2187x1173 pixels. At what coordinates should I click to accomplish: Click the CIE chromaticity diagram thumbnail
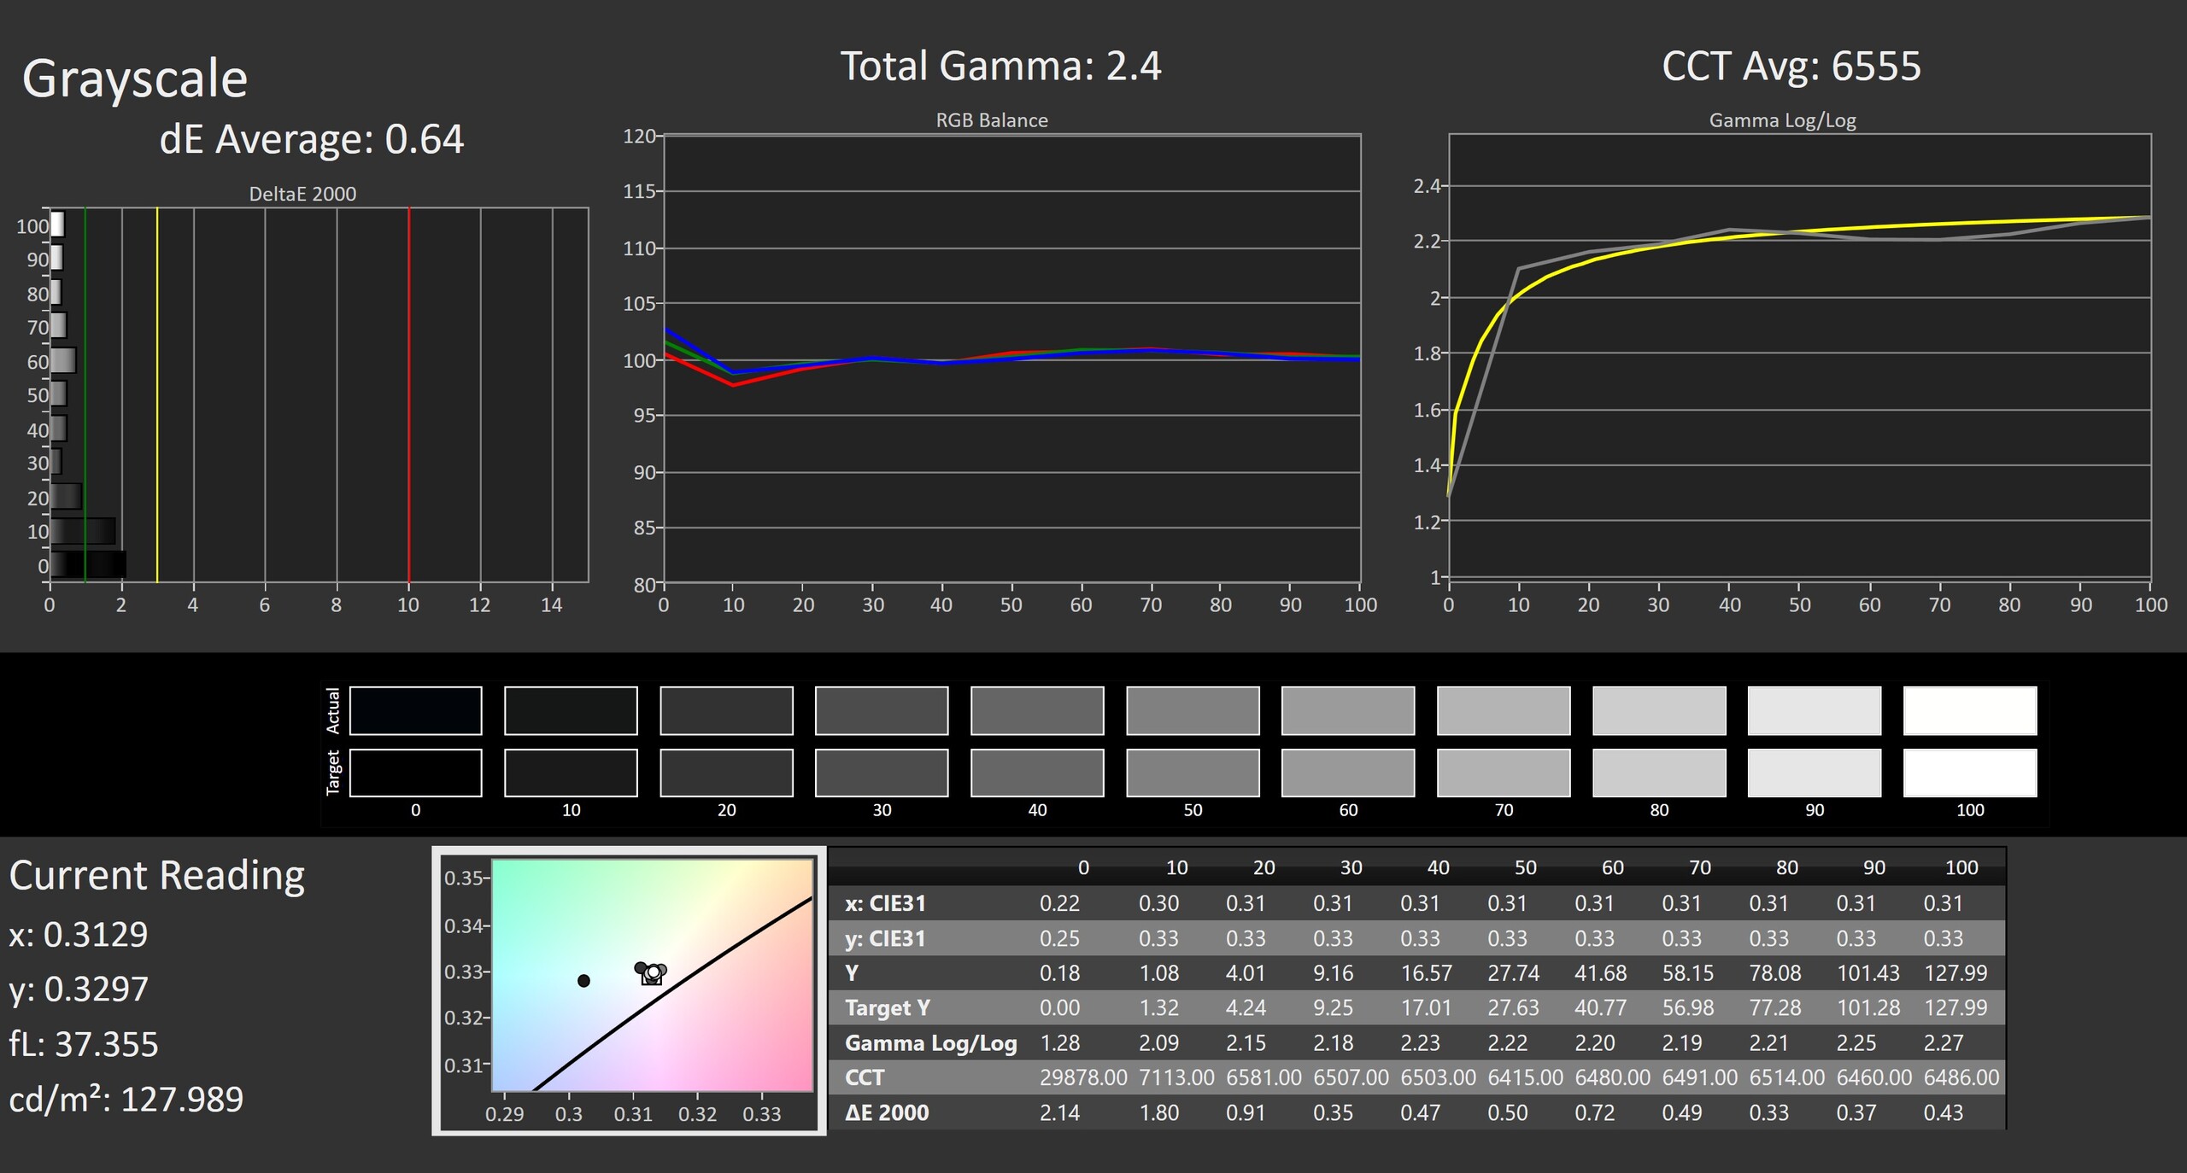click(x=630, y=991)
